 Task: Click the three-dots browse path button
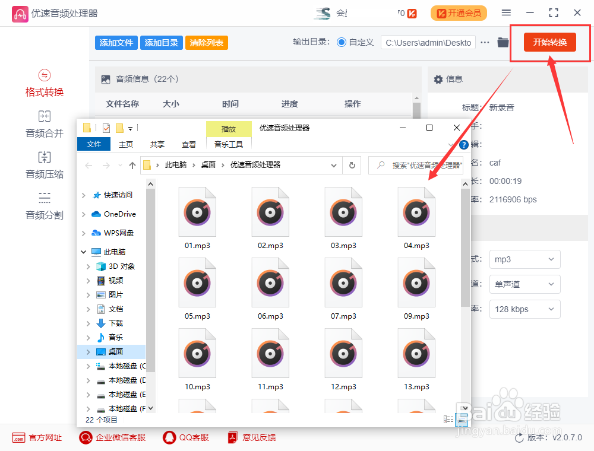click(x=485, y=43)
